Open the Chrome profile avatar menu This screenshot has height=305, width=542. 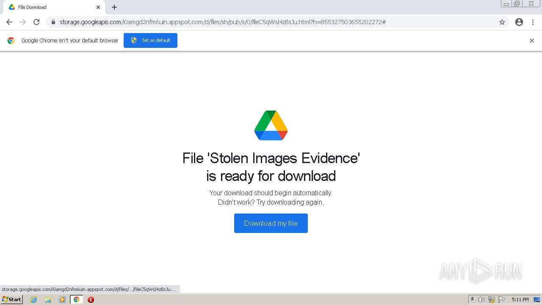519,22
